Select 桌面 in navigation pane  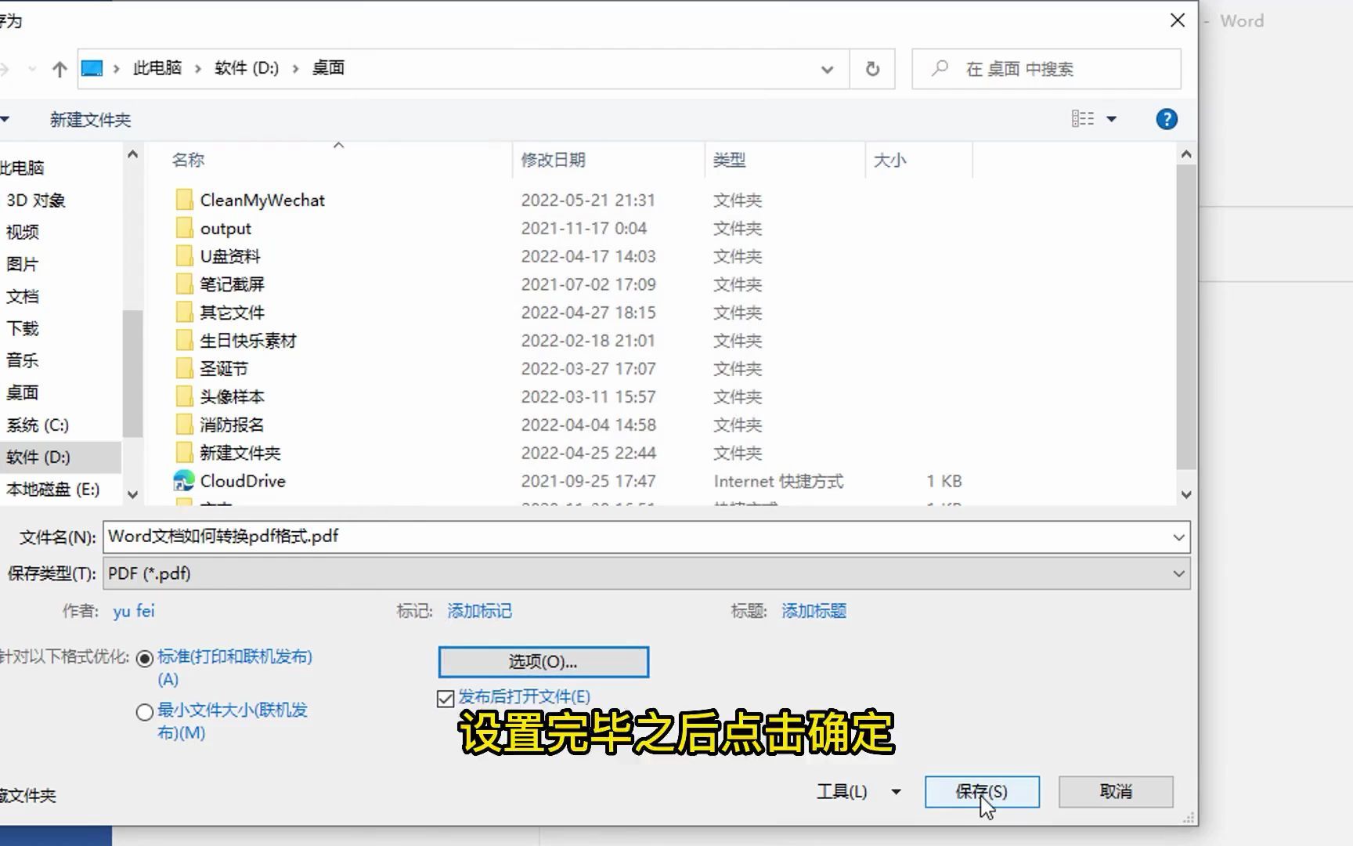coord(23,392)
